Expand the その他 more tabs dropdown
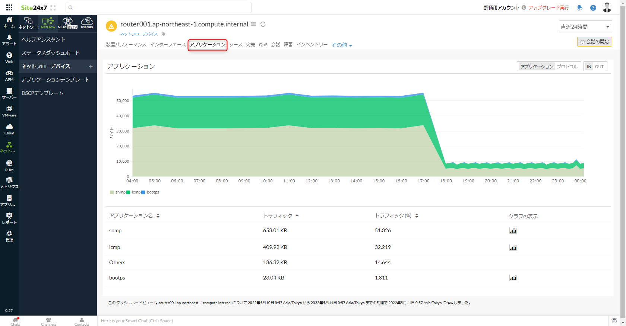626x326 pixels. click(x=342, y=45)
